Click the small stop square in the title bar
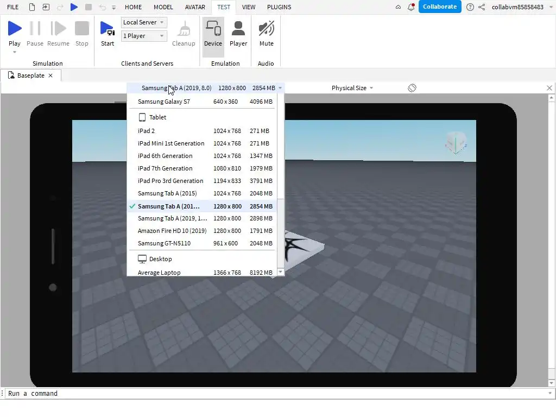This screenshot has height=417, width=556. (x=89, y=7)
